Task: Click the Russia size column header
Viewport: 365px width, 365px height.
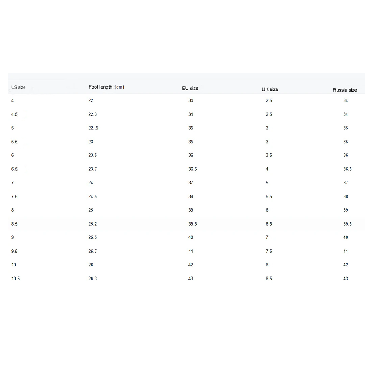Action: (345, 90)
